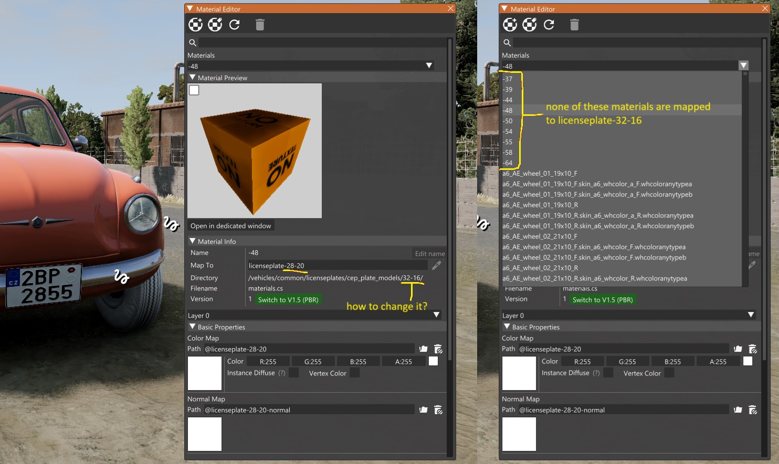Click Edit name button in left editor
Image resolution: width=779 pixels, height=464 pixels.
(x=430, y=254)
